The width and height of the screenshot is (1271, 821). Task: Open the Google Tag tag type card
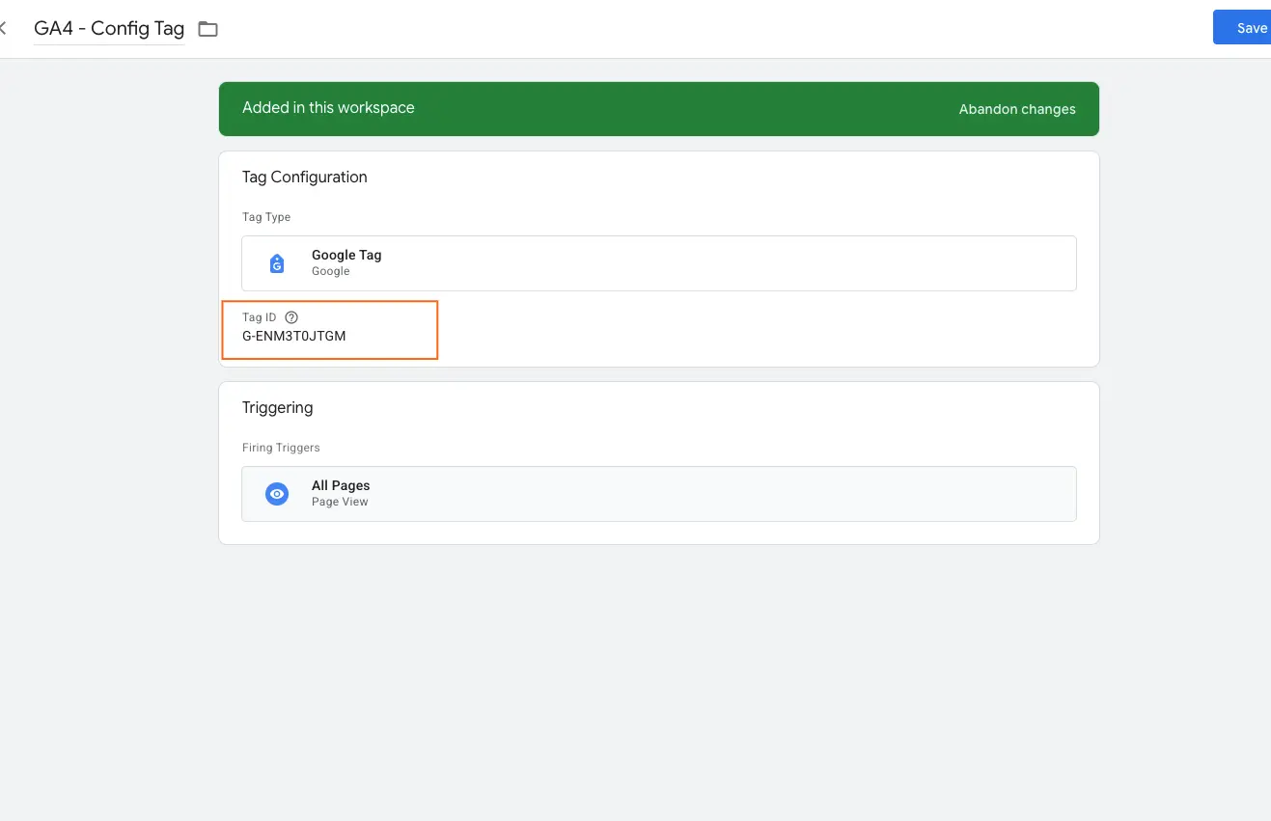pyautogui.click(x=658, y=263)
